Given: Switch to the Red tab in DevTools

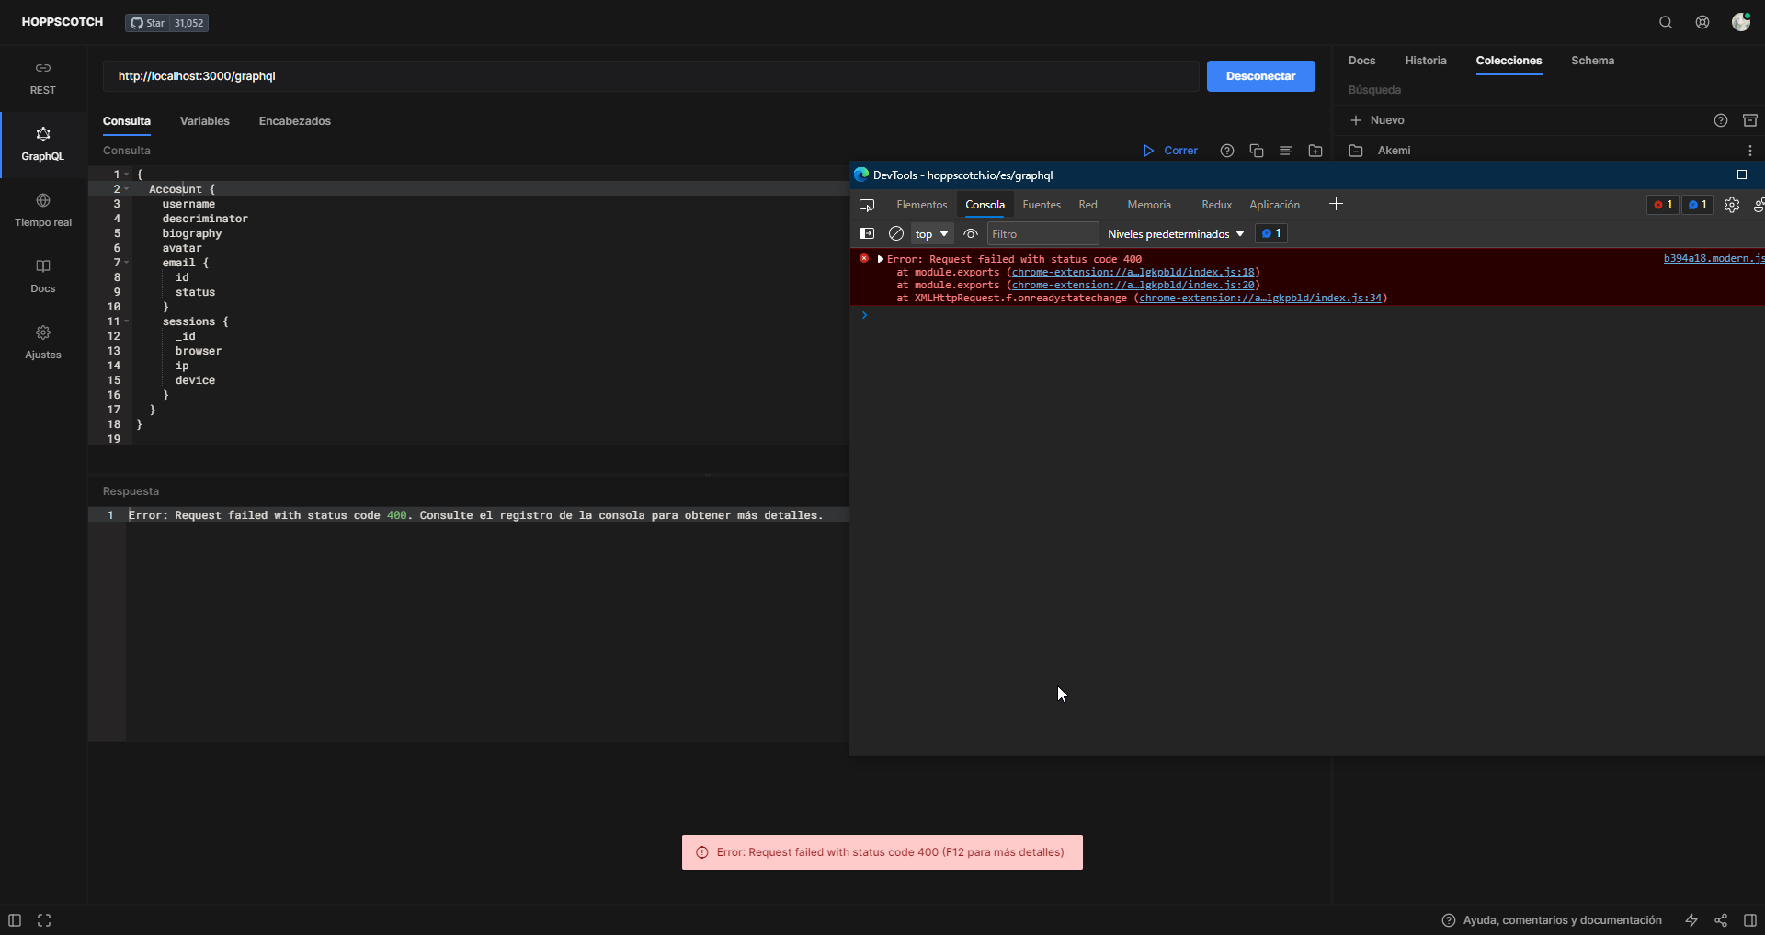Looking at the screenshot, I should click(1087, 204).
